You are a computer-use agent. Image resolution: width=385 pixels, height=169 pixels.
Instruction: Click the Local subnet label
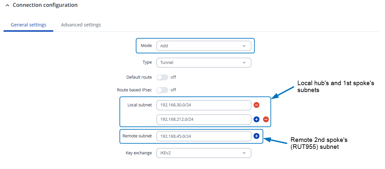coord(140,105)
